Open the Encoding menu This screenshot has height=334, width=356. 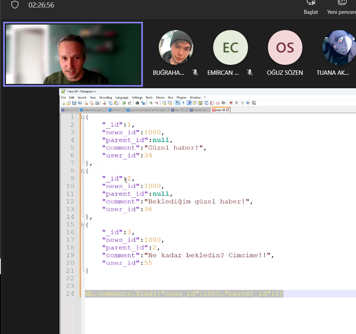106,98
